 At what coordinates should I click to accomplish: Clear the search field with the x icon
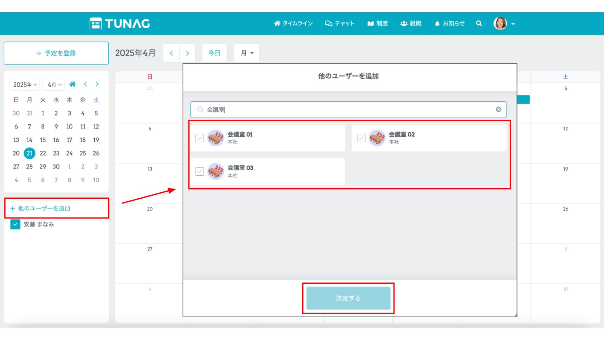pos(499,110)
